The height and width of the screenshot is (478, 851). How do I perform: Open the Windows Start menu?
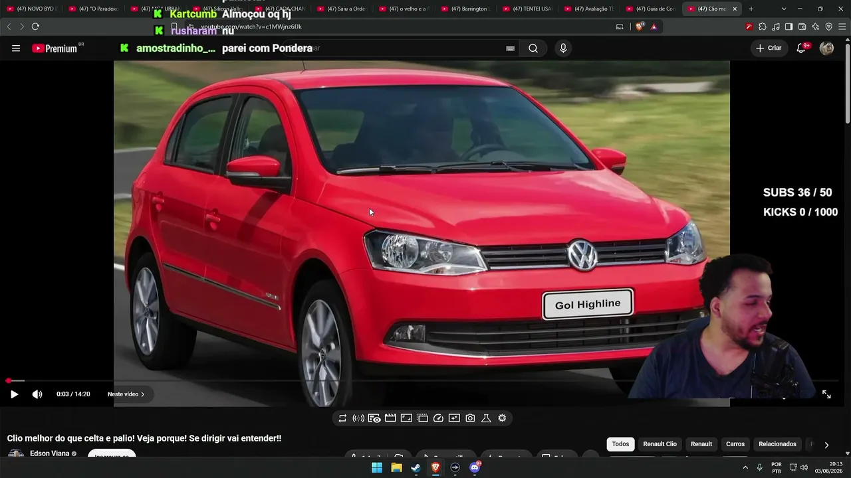[x=377, y=467]
